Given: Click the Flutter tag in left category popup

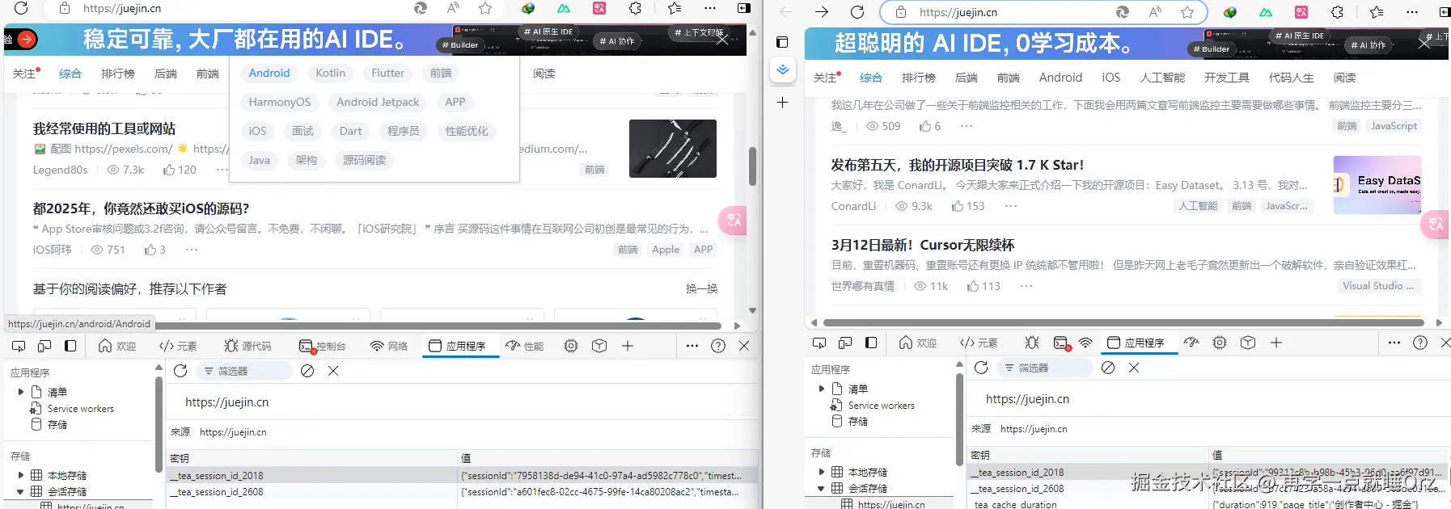Looking at the screenshot, I should click(x=387, y=73).
